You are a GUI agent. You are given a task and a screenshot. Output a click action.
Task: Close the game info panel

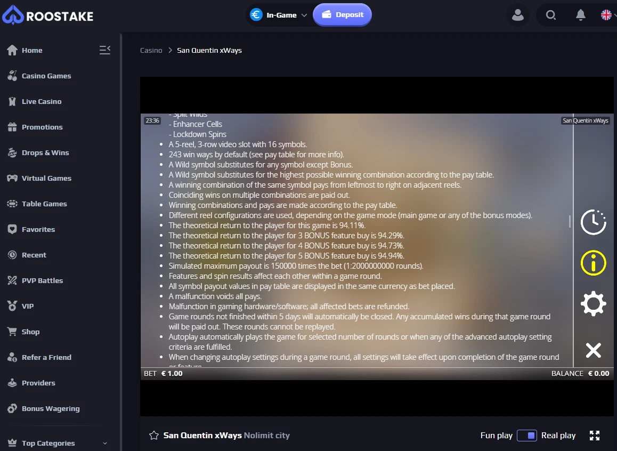click(594, 350)
